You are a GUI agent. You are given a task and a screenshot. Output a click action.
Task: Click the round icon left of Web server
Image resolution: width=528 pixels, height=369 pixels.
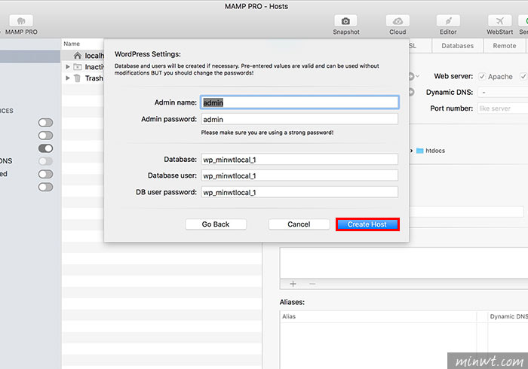[x=411, y=76]
